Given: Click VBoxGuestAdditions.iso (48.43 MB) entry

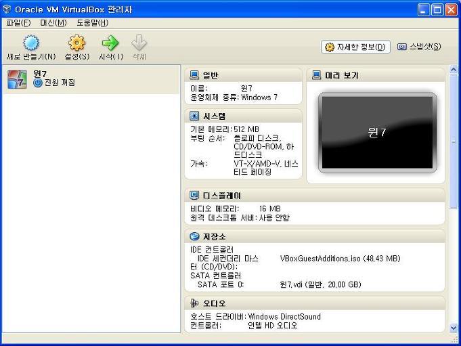Looking at the screenshot, I should tap(340, 259).
